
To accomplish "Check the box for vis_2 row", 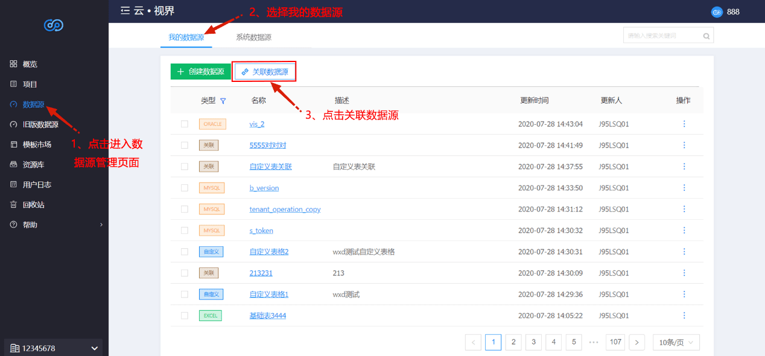I will pyautogui.click(x=185, y=124).
